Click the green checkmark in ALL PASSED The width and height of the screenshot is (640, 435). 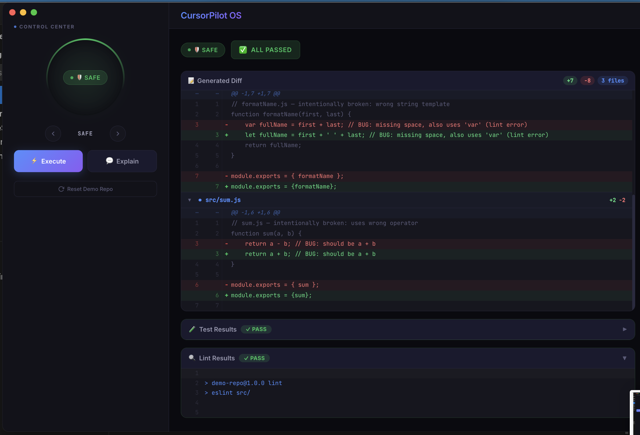(x=243, y=50)
